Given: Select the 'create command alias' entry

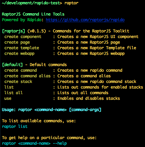Looking at the screenshot, I should [27, 76].
